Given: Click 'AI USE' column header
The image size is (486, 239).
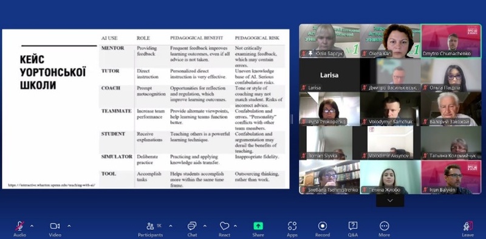Looking at the screenshot, I should point(109,38).
